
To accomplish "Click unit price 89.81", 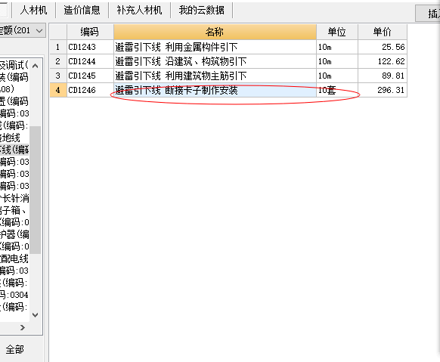I will tap(383, 76).
